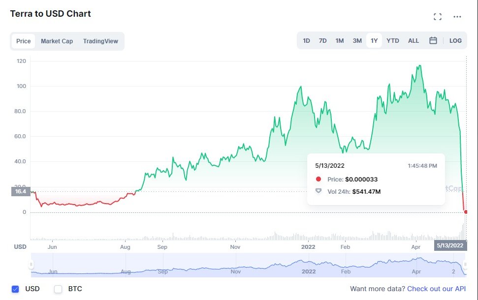Click the Feb label on the date axis
The image size is (478, 300).
[x=345, y=247]
